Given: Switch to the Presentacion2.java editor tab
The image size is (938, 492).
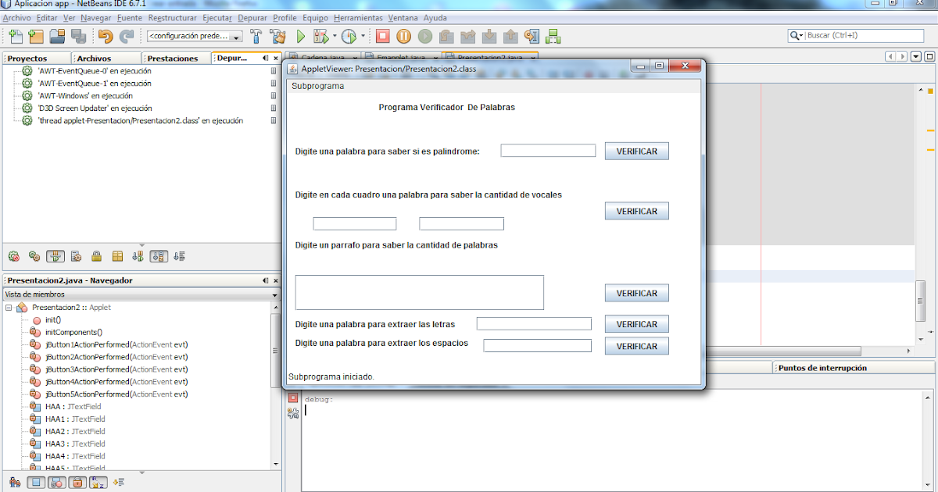Looking at the screenshot, I should coord(490,57).
